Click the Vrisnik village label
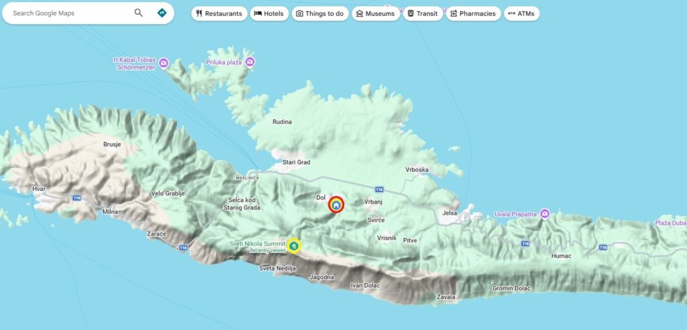This screenshot has height=330, width=687. 387,238
